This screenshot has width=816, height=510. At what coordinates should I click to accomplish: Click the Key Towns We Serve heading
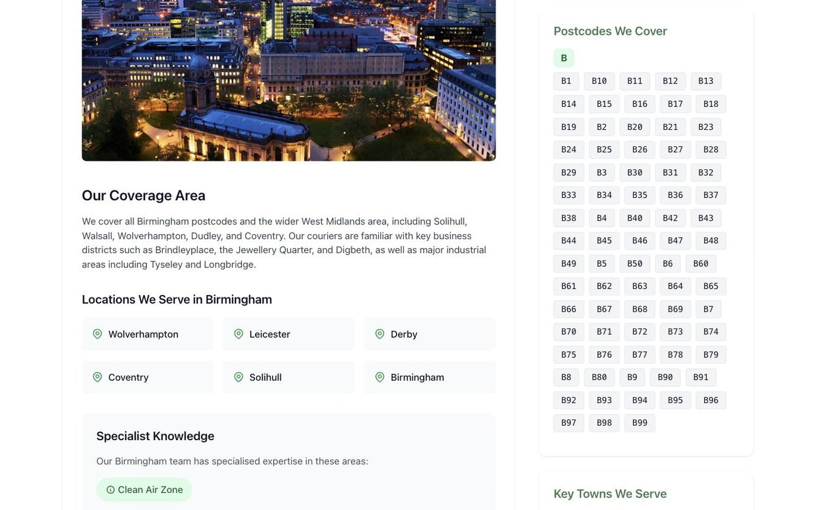coord(610,494)
